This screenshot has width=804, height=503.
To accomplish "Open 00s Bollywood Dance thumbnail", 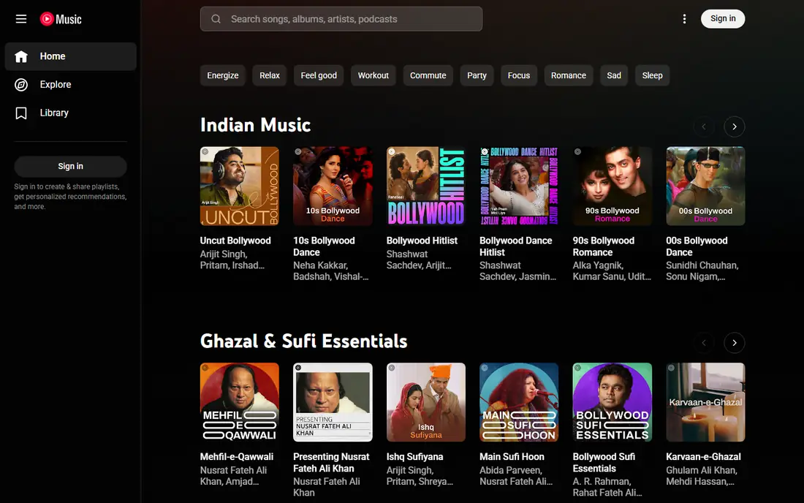I will click(x=705, y=186).
